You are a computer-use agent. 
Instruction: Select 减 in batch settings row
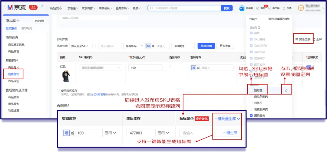tap(153, 46)
